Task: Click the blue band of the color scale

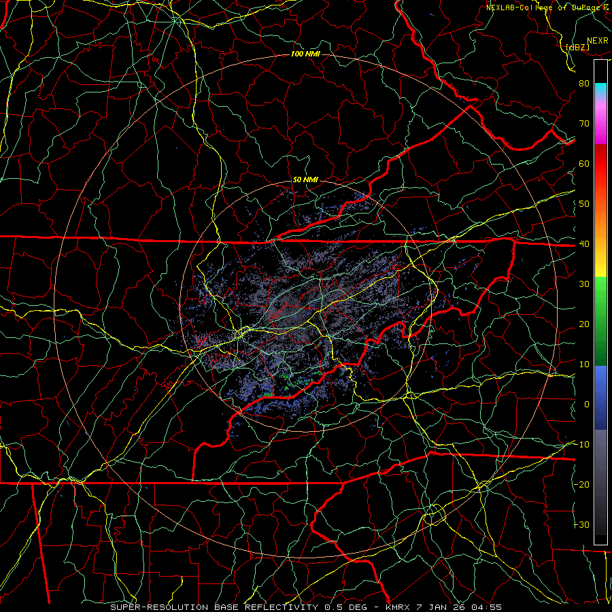Action: 600,398
